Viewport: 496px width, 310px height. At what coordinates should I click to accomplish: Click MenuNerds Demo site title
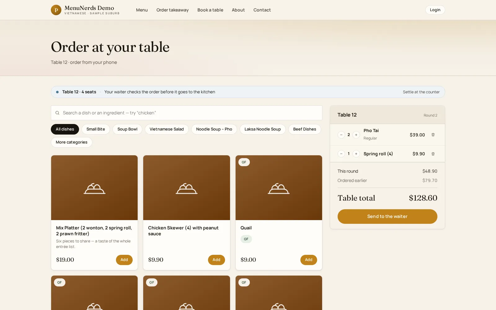tap(89, 8)
